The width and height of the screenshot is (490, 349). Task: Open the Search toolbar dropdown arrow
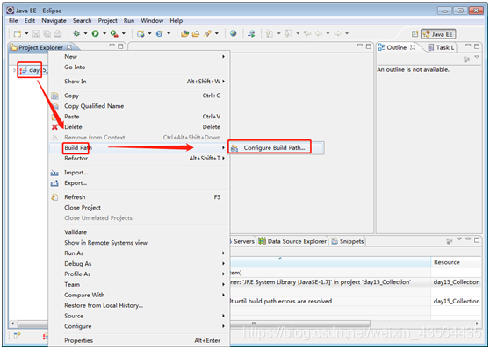click(x=217, y=33)
